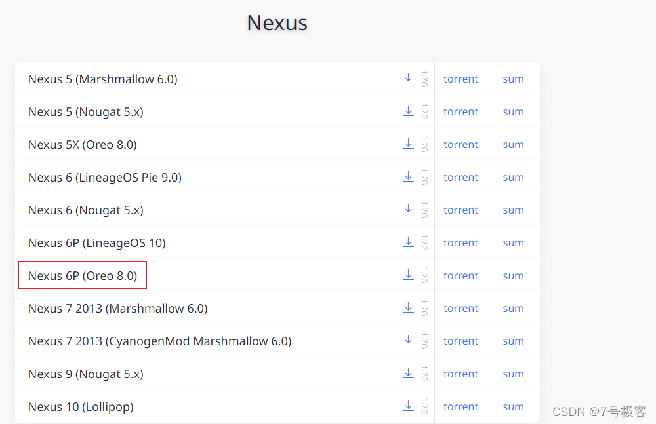Download Nexus 7 2013 (Marshmallow 6.0) image

(408, 307)
